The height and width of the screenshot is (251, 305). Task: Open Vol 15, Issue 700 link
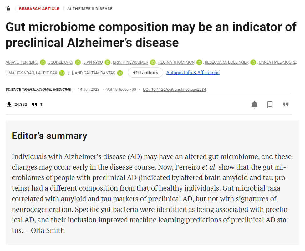point(121,90)
